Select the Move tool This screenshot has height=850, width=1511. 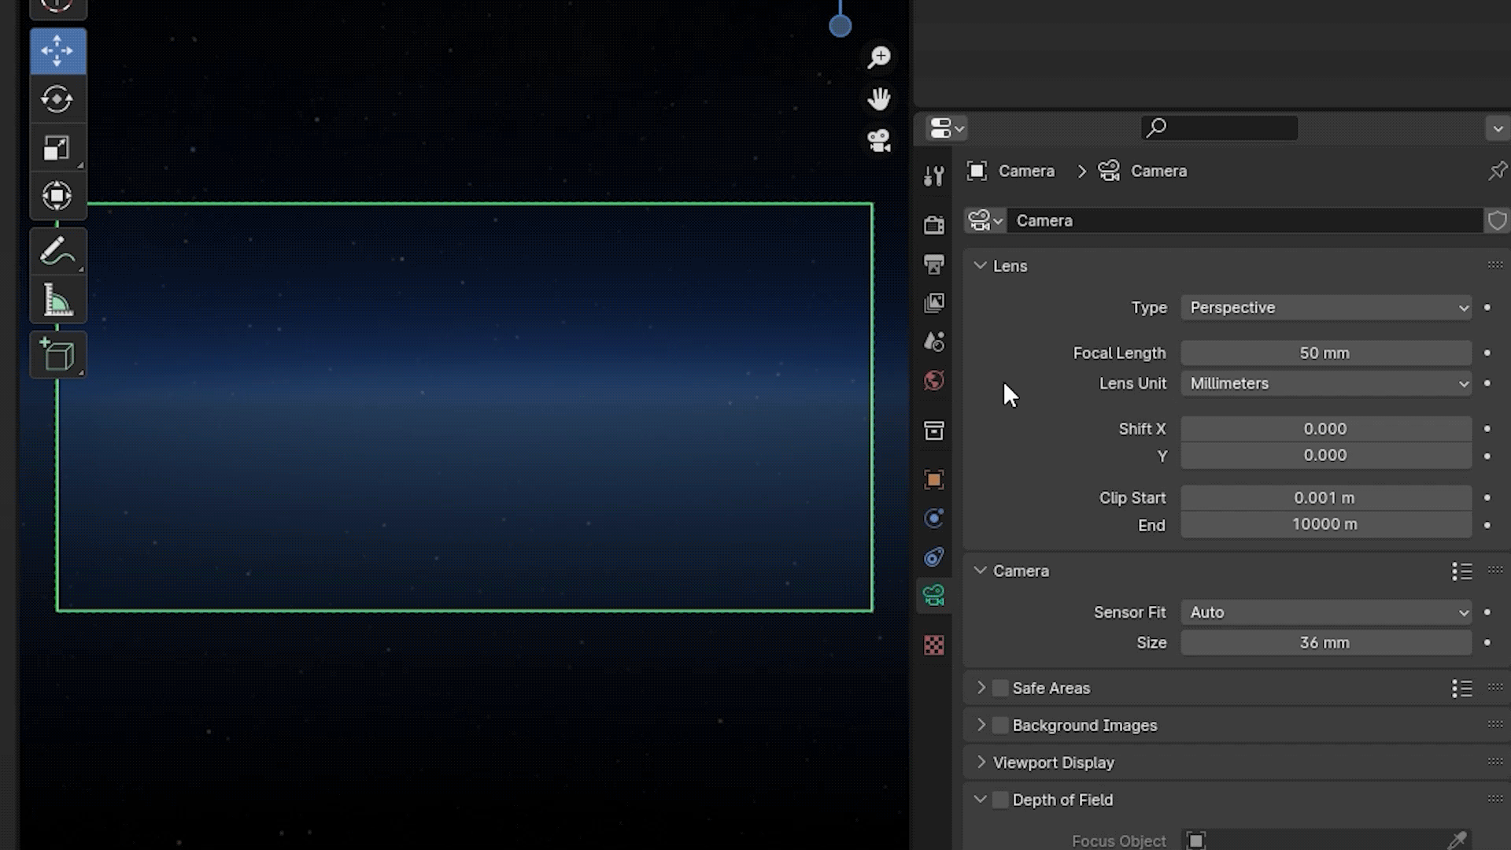tap(57, 51)
